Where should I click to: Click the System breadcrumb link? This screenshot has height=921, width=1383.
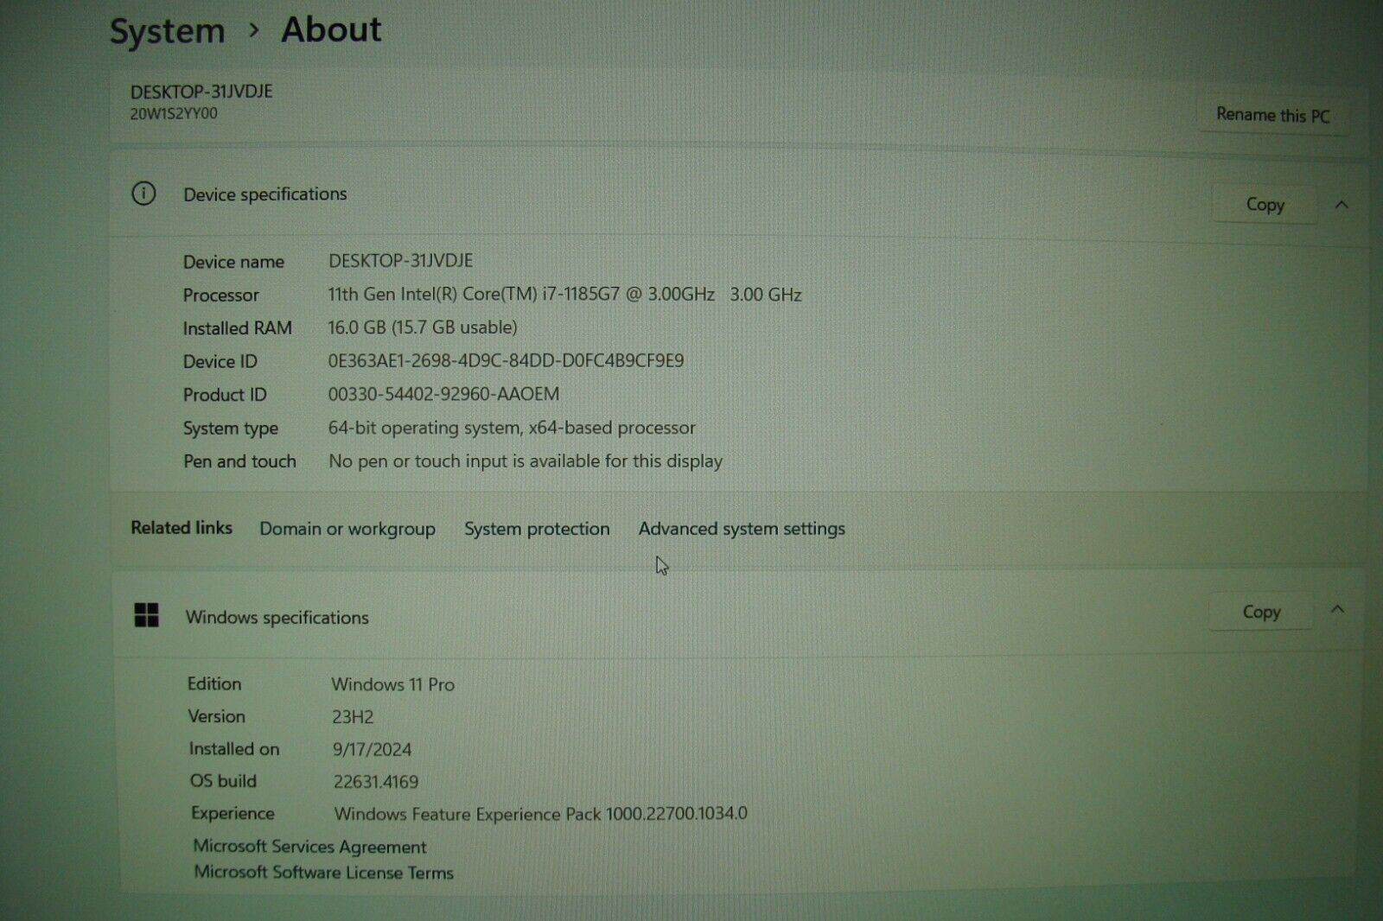click(x=167, y=32)
